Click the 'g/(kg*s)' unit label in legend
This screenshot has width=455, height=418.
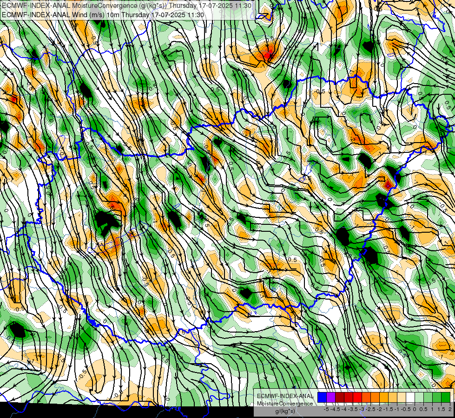tap(285, 411)
